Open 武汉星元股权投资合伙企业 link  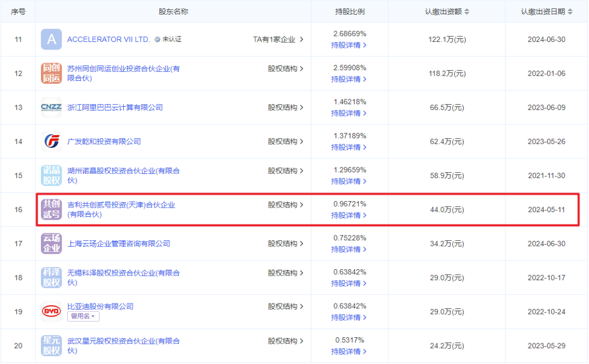(123, 341)
